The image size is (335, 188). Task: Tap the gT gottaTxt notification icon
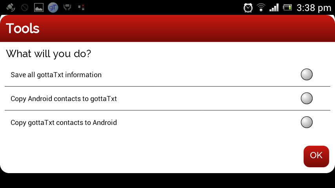click(53, 8)
